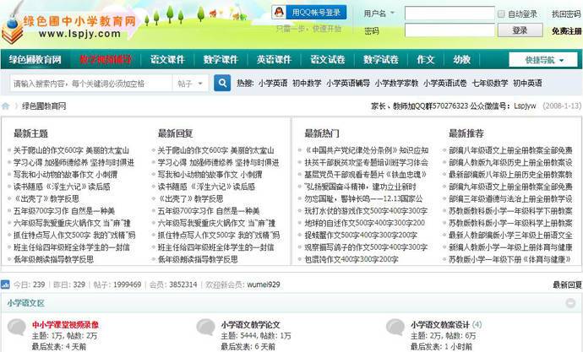Open the 快捷导航 dropdown menu
This screenshot has height=352, width=583.
point(543,60)
